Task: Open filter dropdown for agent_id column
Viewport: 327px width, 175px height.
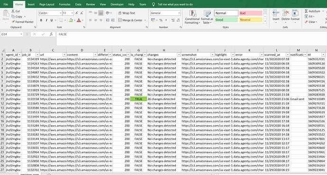Action: 19,55
